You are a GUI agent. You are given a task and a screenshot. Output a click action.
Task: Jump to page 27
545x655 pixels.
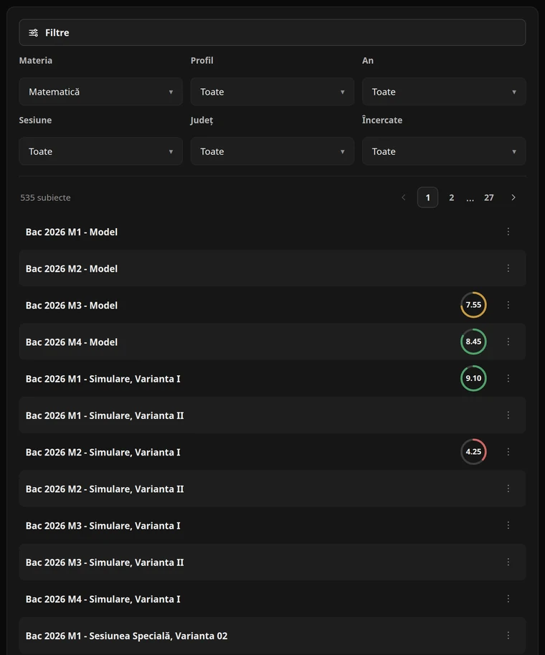[x=488, y=197]
